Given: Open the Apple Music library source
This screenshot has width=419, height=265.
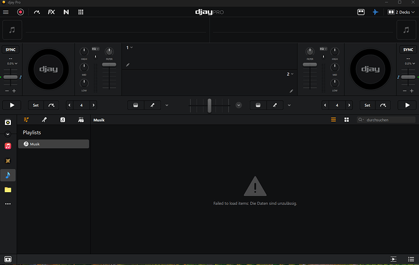Looking at the screenshot, I should (8, 146).
